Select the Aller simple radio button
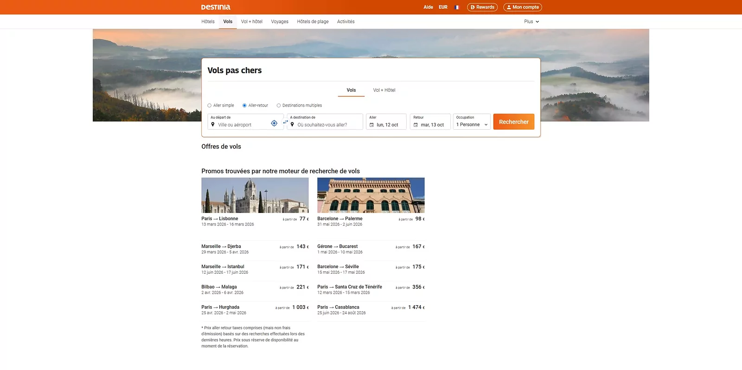This screenshot has width=742, height=370. point(209,106)
